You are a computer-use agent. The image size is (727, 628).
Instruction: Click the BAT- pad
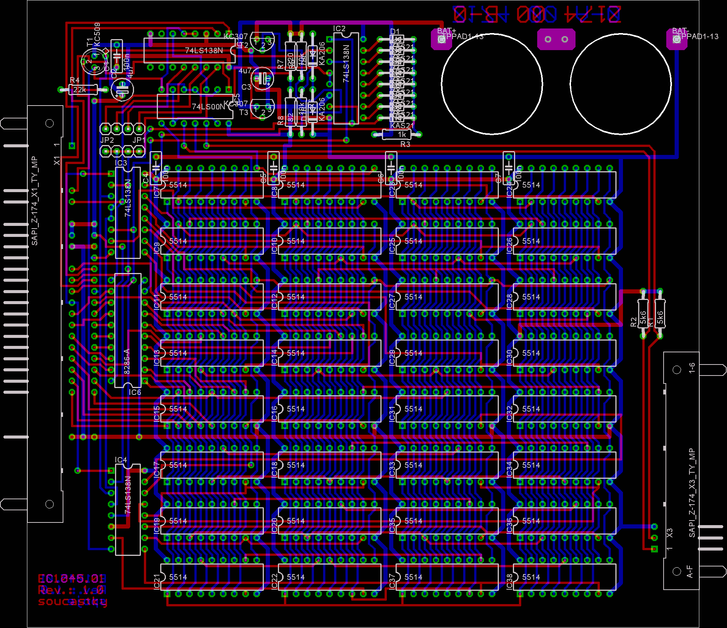point(677,39)
